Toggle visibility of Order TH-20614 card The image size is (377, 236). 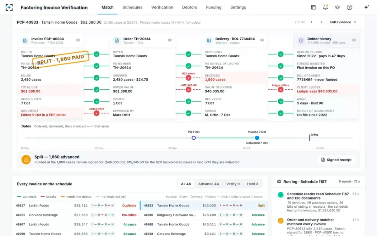click(170, 40)
